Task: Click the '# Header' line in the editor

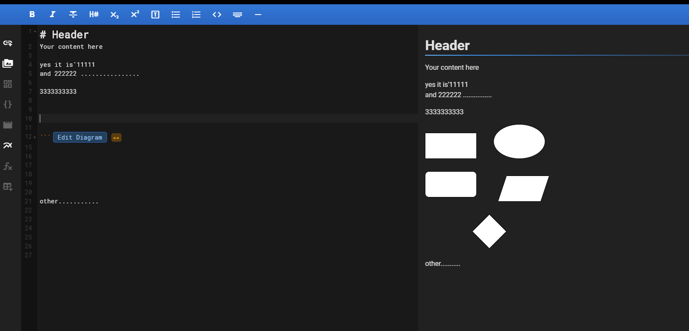Action: point(64,35)
